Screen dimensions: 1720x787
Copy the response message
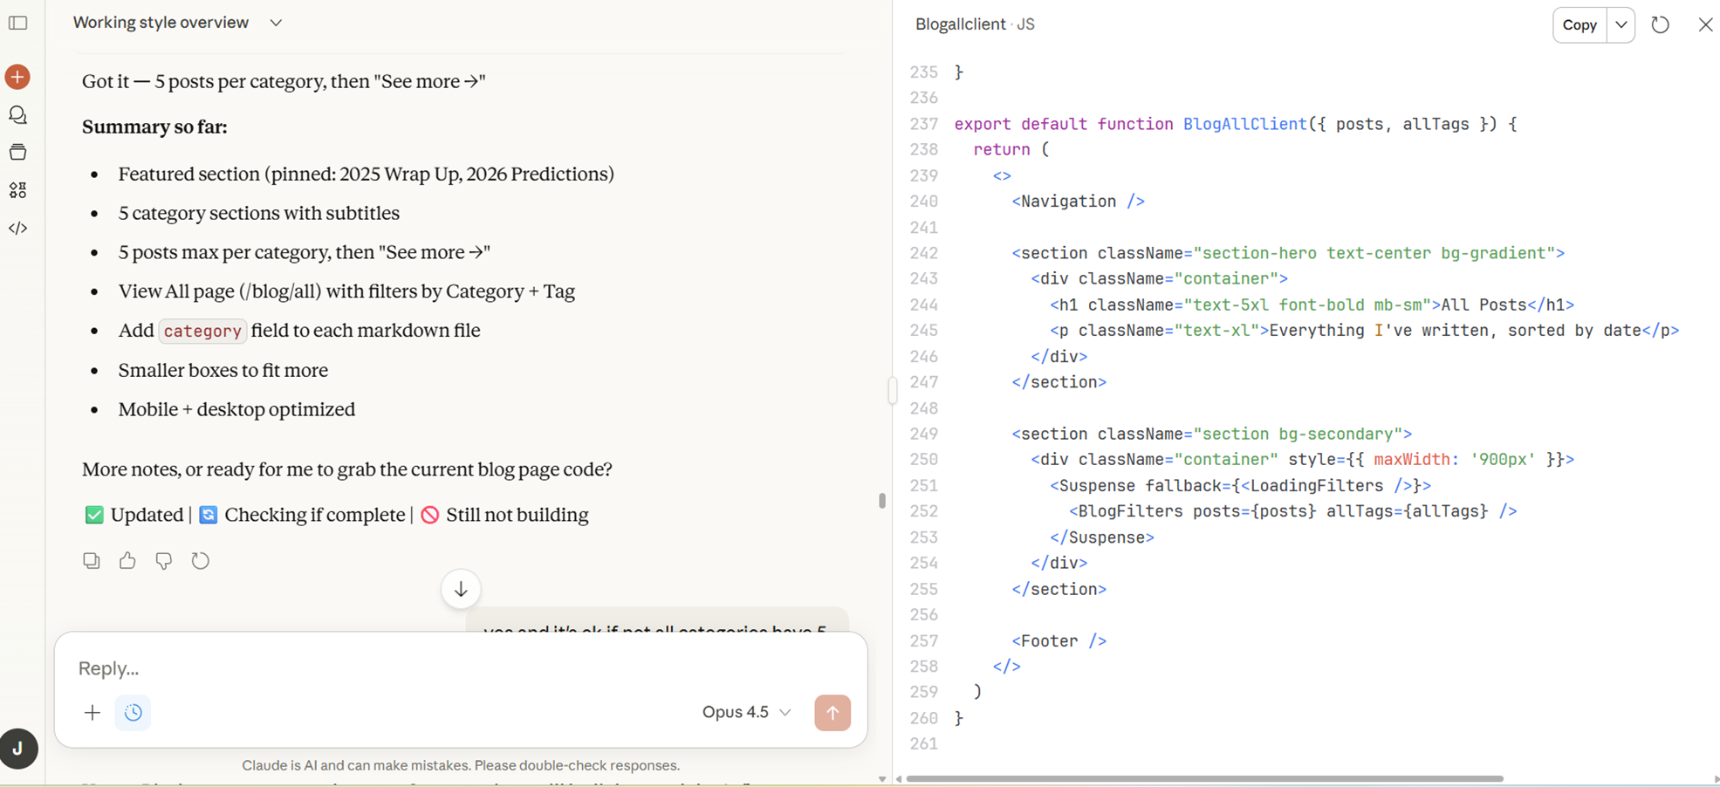[x=92, y=561]
